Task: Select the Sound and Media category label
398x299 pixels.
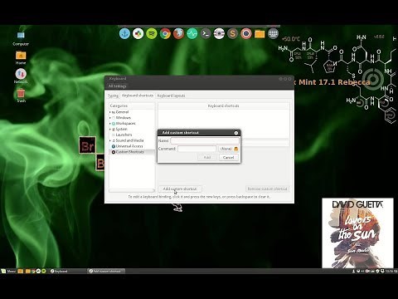Action: [x=129, y=140]
